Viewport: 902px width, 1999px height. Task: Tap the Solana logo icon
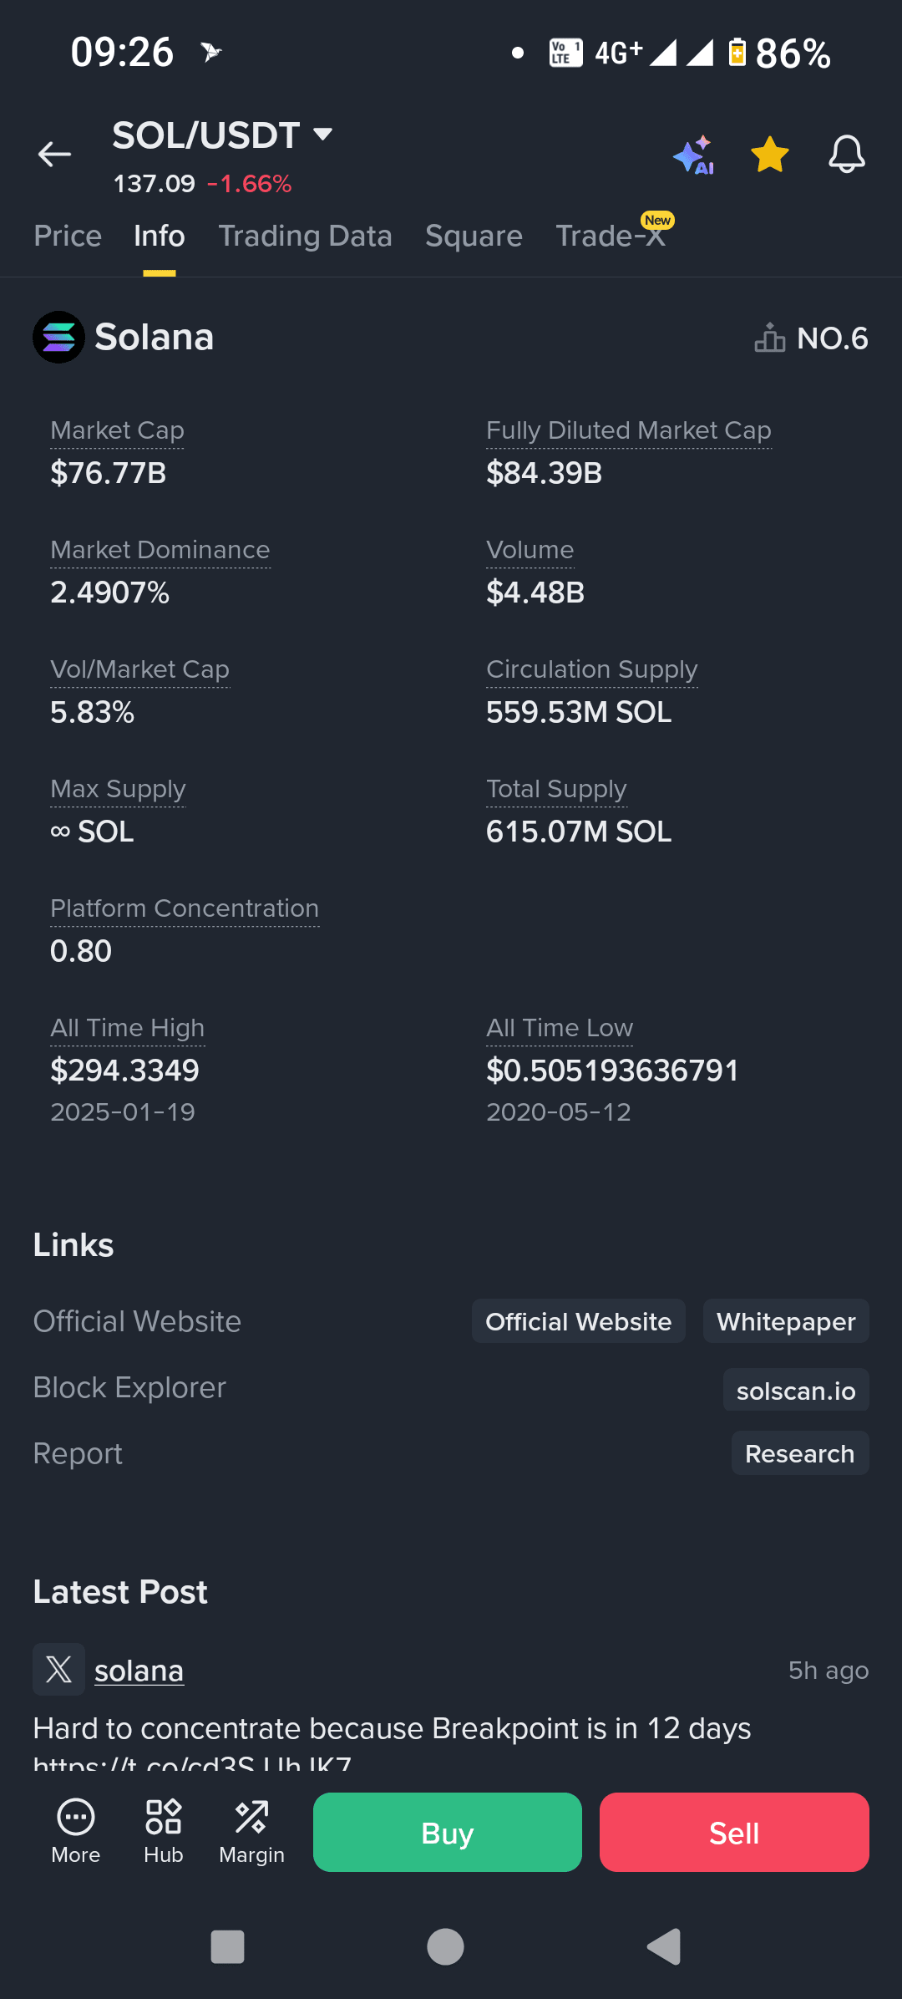[58, 338]
